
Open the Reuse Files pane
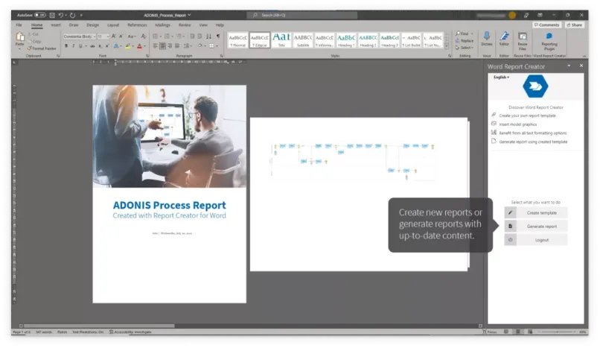[x=523, y=41]
